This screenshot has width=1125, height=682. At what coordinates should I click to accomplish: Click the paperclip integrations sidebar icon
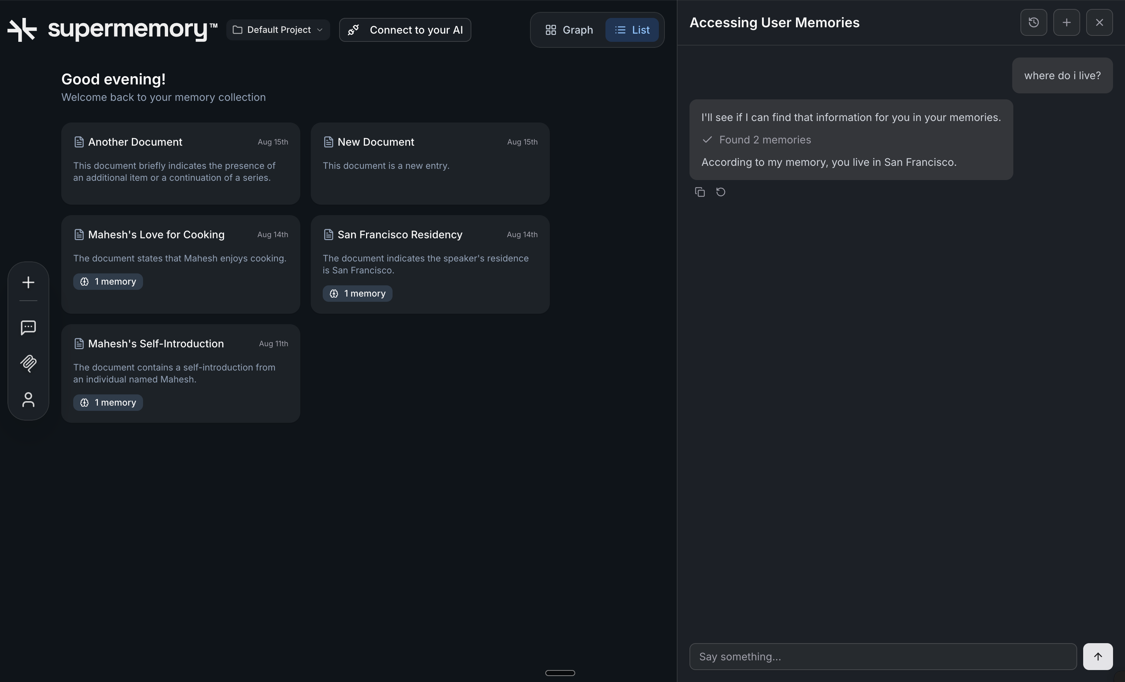28,363
